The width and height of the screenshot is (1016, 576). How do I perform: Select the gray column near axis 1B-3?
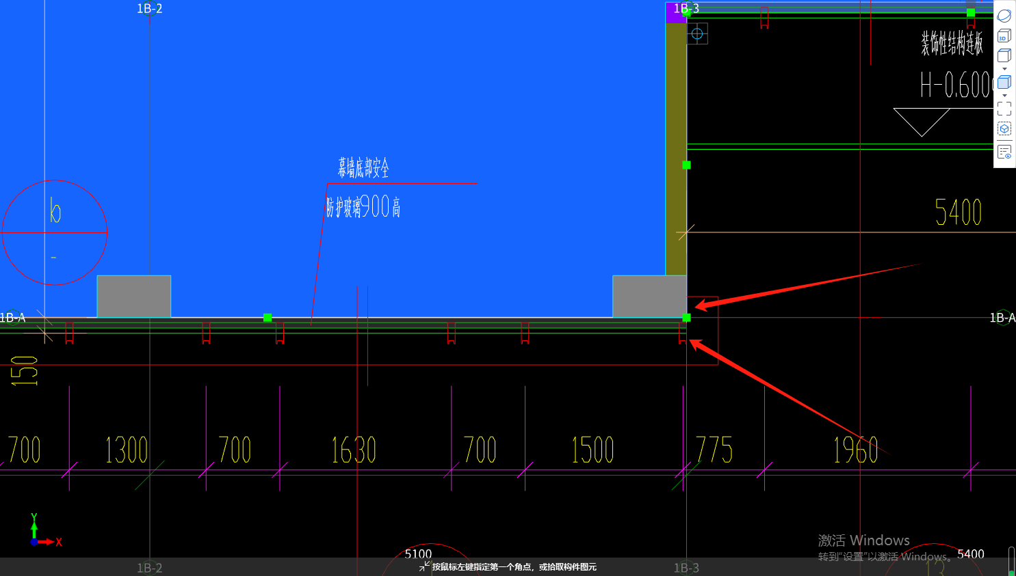[649, 297]
